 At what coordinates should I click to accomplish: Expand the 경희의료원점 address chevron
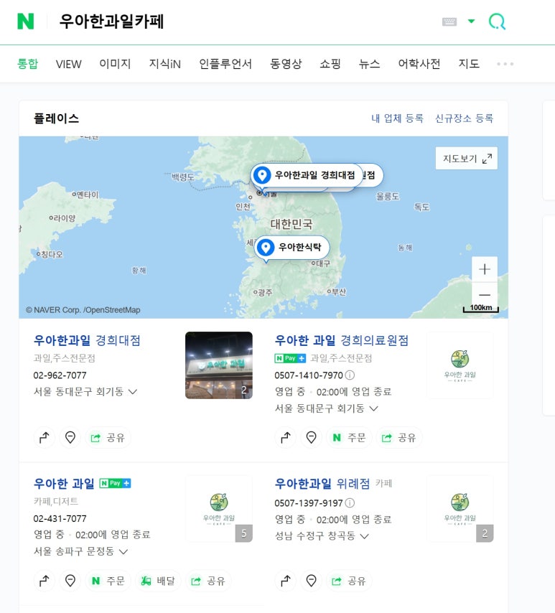(374, 408)
